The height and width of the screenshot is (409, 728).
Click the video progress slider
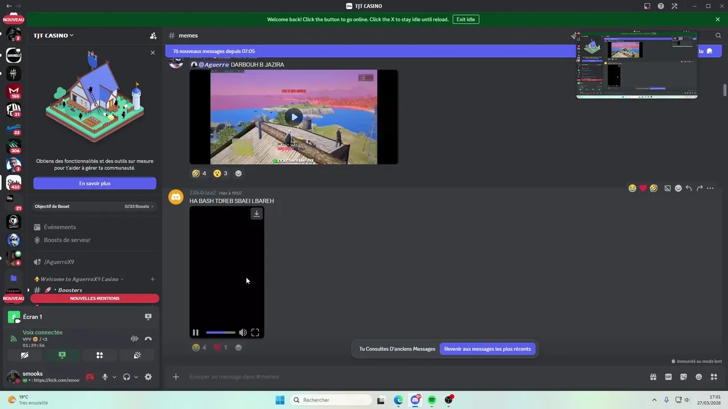coord(221,333)
